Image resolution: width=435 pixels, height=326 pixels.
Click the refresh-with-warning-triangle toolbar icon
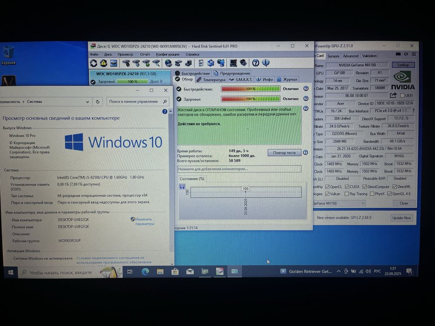[104, 63]
